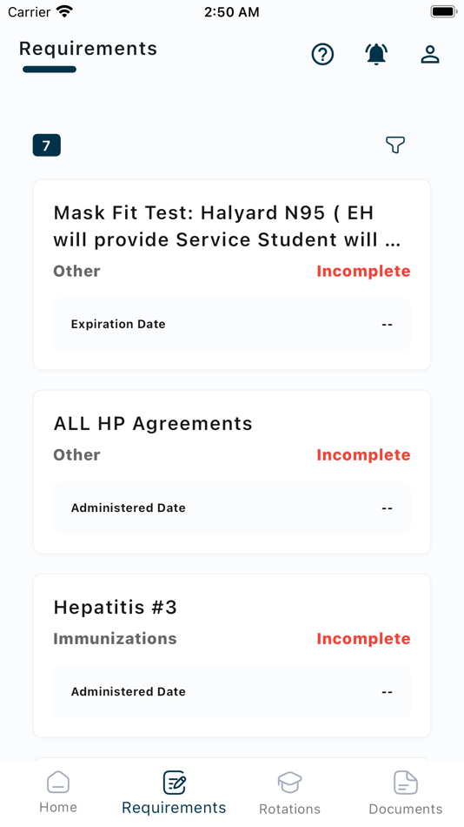Open the help question mark icon
Image resolution: width=464 pixels, height=827 pixels.
point(322,54)
